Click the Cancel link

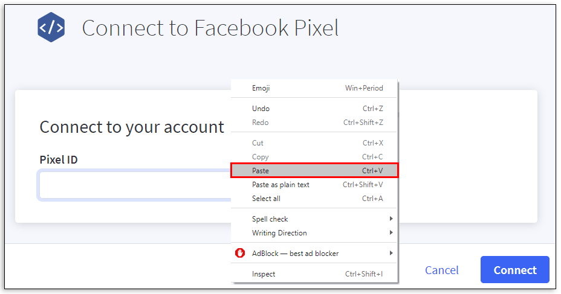(442, 270)
